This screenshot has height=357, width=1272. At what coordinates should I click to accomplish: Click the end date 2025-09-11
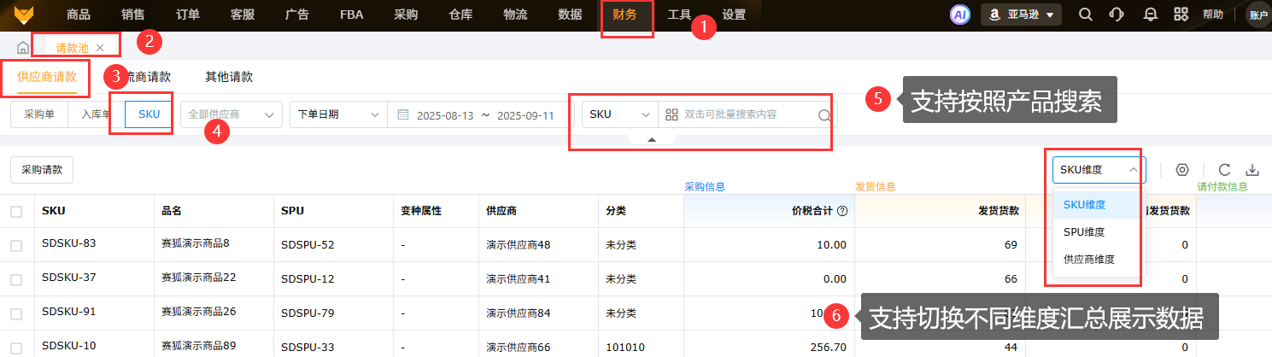(x=525, y=114)
